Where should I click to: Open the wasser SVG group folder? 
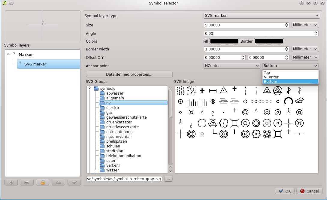(112, 170)
